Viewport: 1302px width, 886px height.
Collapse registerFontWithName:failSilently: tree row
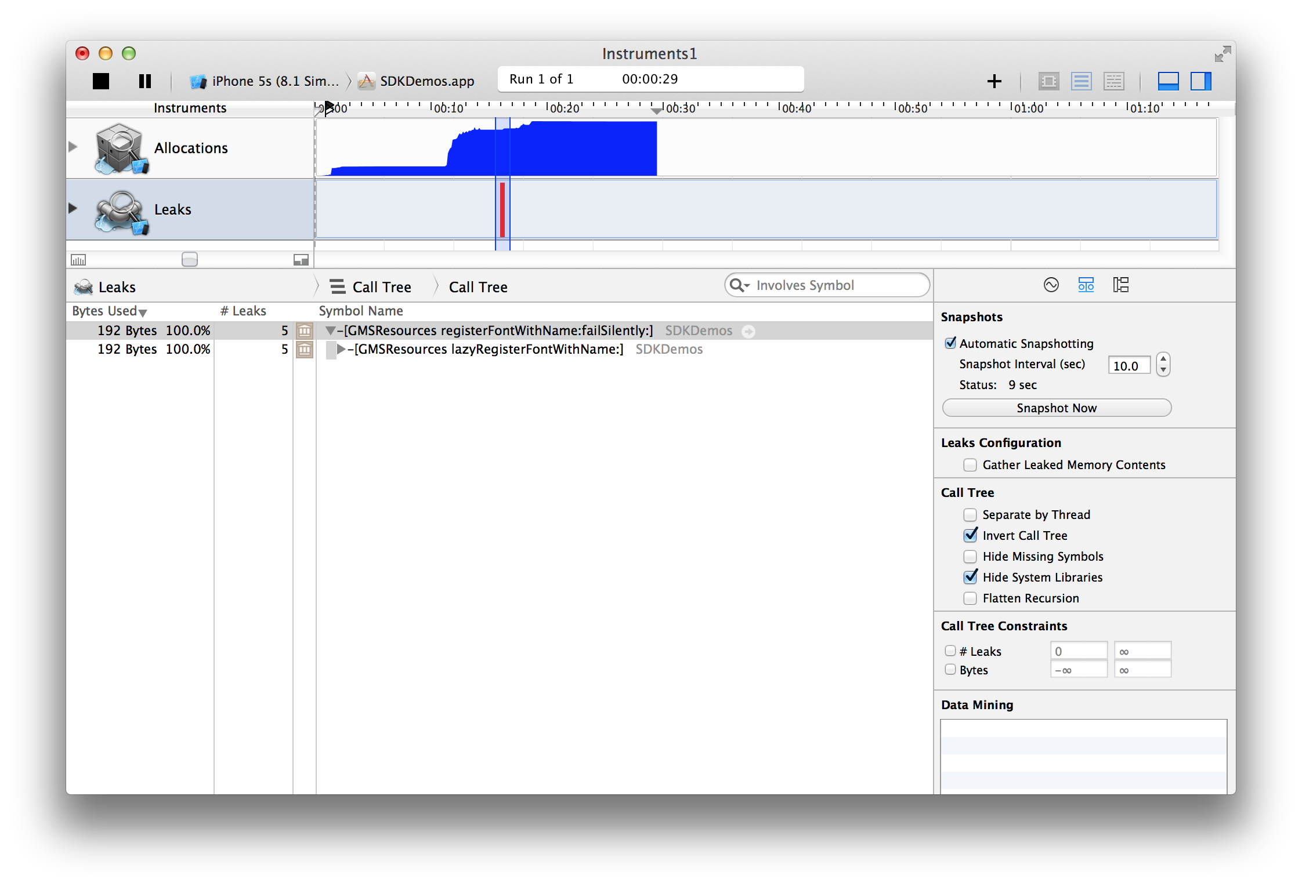click(x=331, y=331)
